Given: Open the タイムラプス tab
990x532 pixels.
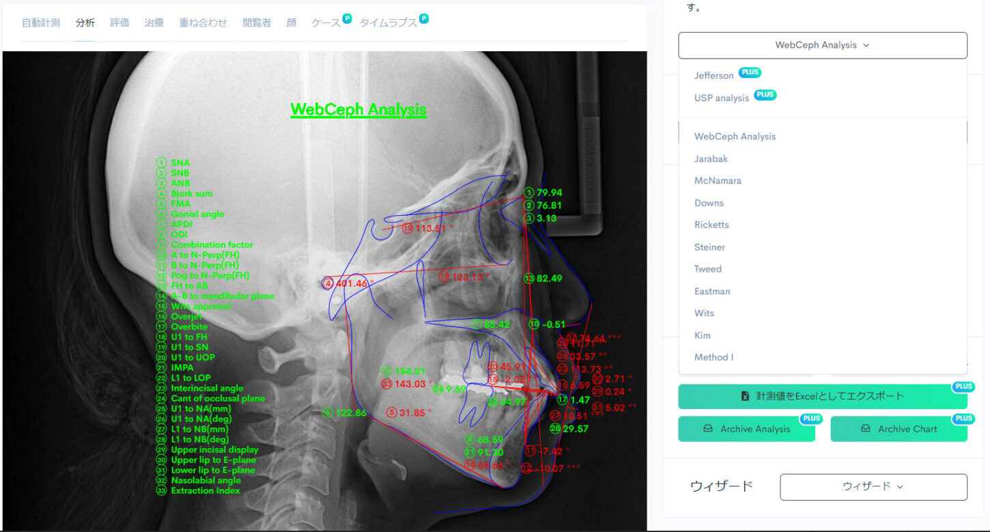Looking at the screenshot, I should click(x=388, y=23).
